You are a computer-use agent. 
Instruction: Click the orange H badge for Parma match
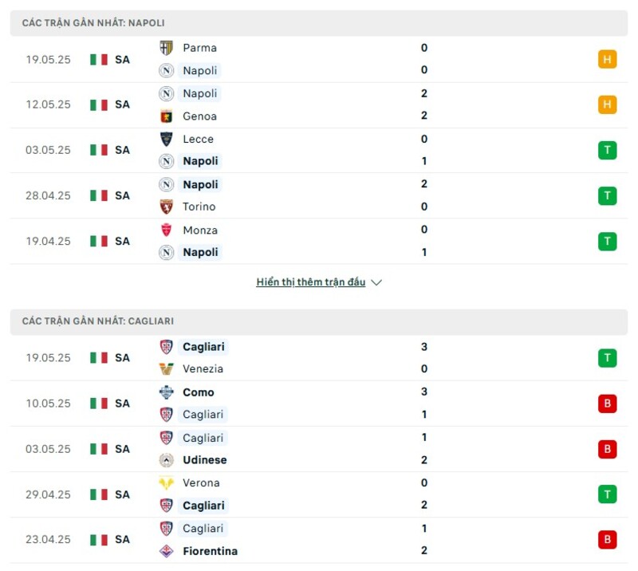[x=607, y=59]
